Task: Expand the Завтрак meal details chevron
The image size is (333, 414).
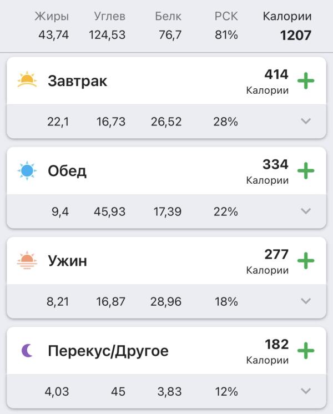Action: click(306, 122)
